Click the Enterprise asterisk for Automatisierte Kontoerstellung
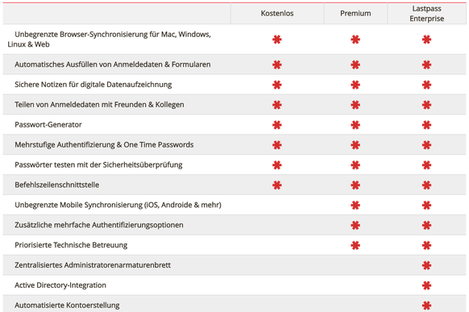469x312 pixels. tap(426, 306)
